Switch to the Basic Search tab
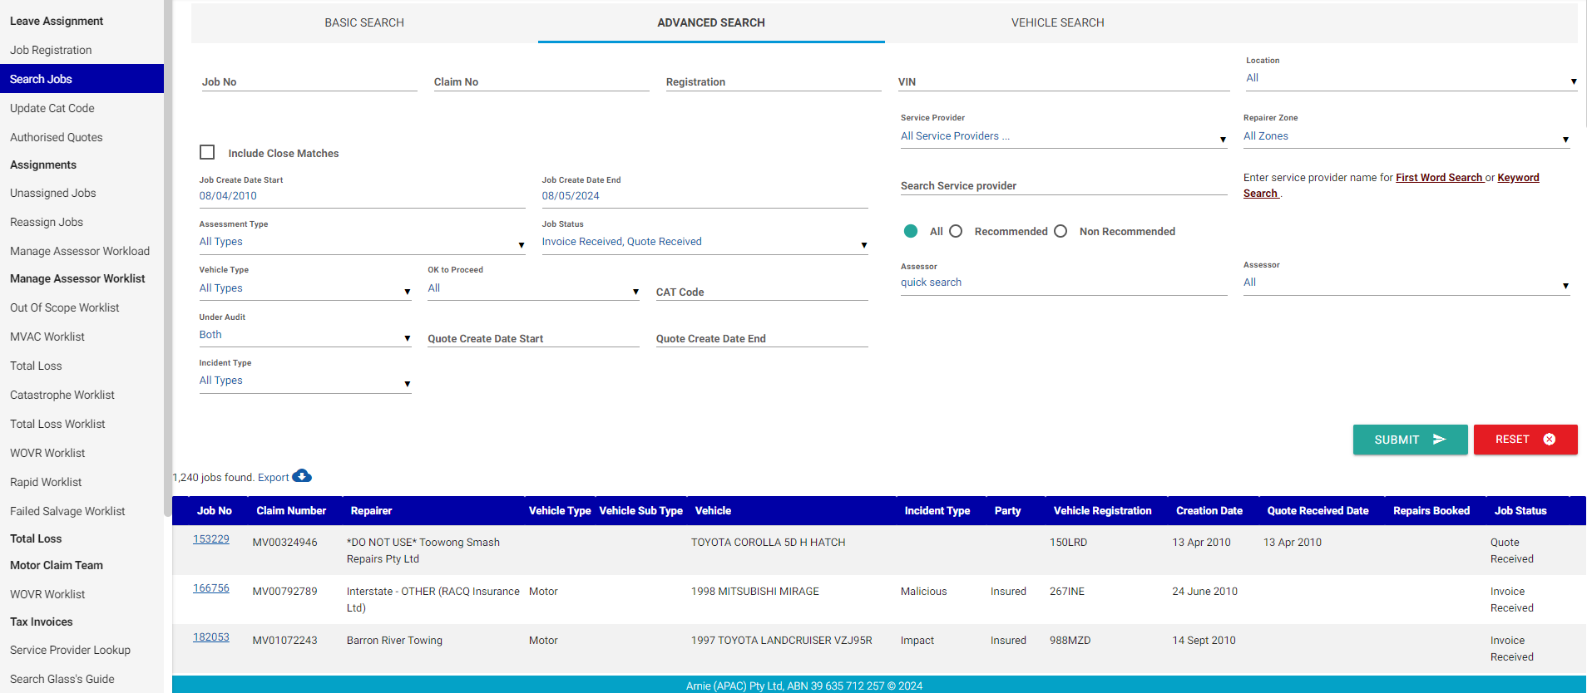This screenshot has height=693, width=1587. click(364, 22)
